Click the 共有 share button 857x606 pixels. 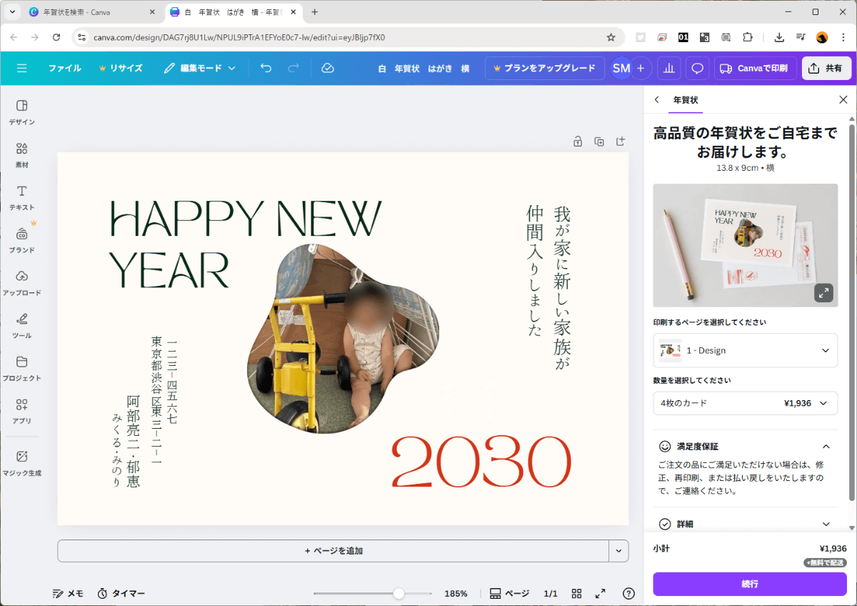826,68
